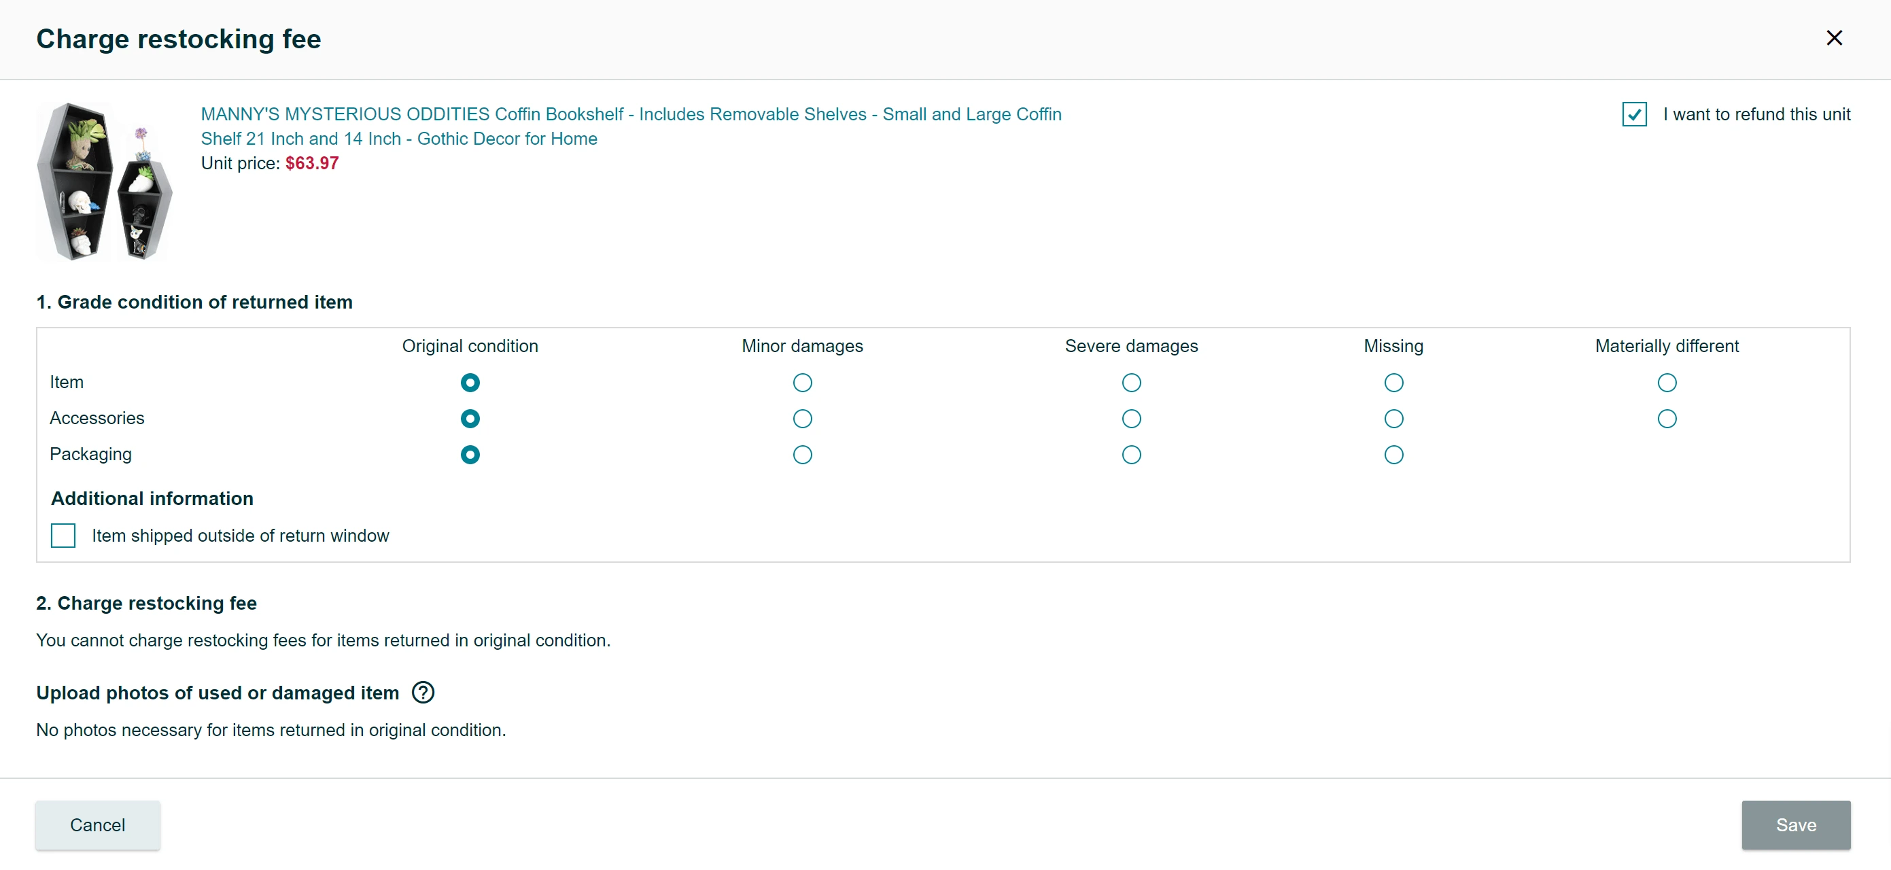
Task: Mark Item as Missing
Action: pos(1393,383)
